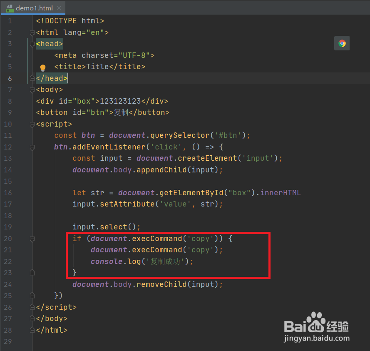Toggle fold marker at closing head line 6
Viewport: 370px width, 351px height.
click(32, 78)
